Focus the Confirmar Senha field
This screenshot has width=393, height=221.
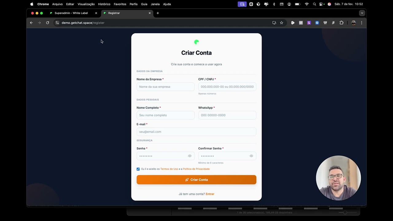(x=227, y=156)
